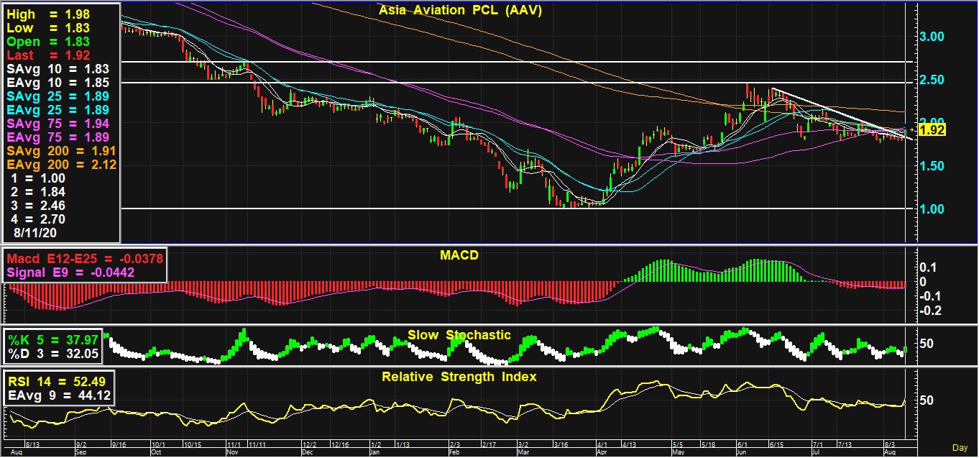Image resolution: width=979 pixels, height=458 pixels.
Task: Select the EAvg 75 = 1.89 legend row
Action: point(58,137)
